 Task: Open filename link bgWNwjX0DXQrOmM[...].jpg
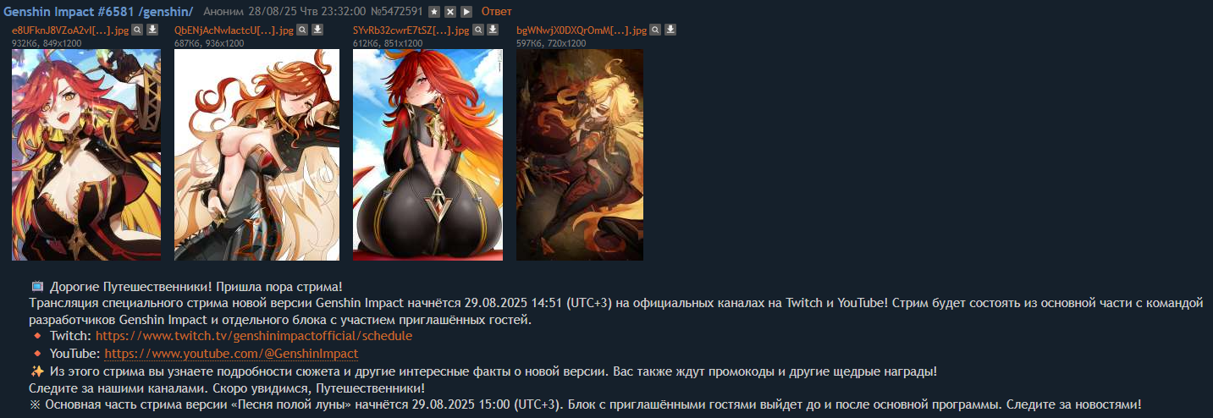tap(582, 30)
